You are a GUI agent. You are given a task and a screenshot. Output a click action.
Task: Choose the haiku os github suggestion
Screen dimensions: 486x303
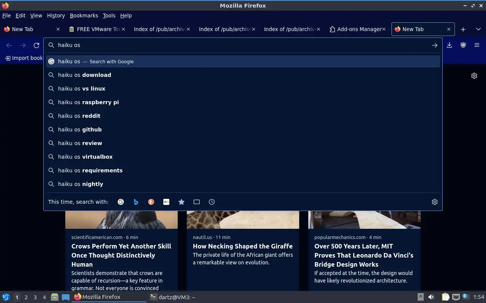coord(243,130)
